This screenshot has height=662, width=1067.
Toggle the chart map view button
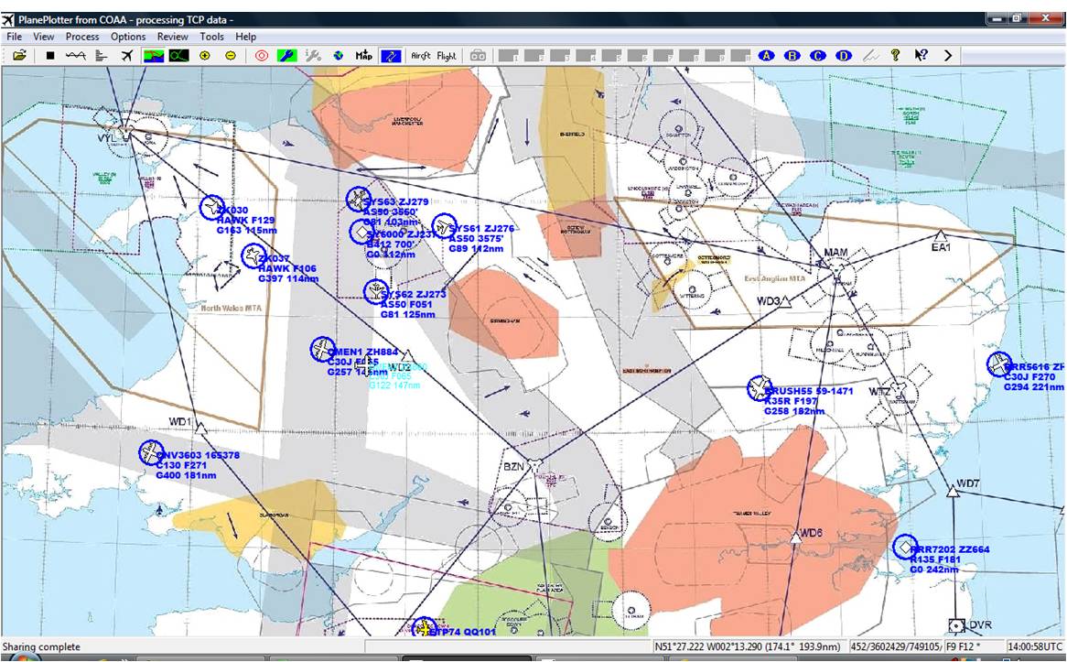(153, 56)
